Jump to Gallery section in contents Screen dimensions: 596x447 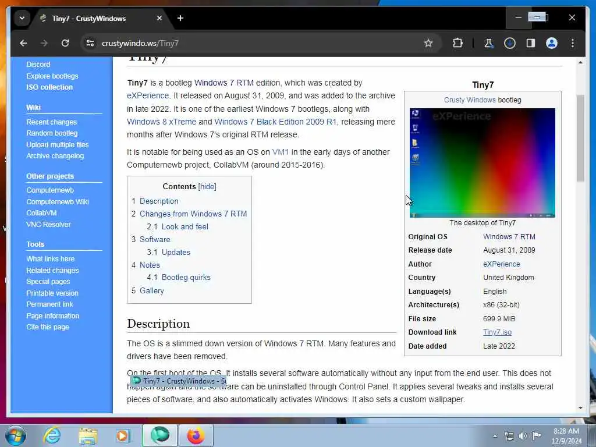pyautogui.click(x=152, y=291)
